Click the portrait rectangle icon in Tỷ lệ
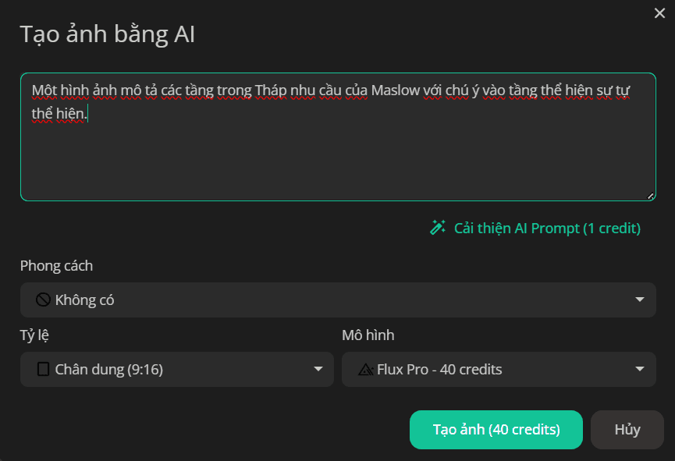 [x=43, y=369]
